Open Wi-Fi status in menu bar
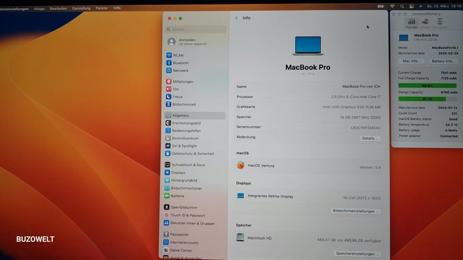Viewport: 463px width, 260px height. pos(392,6)
